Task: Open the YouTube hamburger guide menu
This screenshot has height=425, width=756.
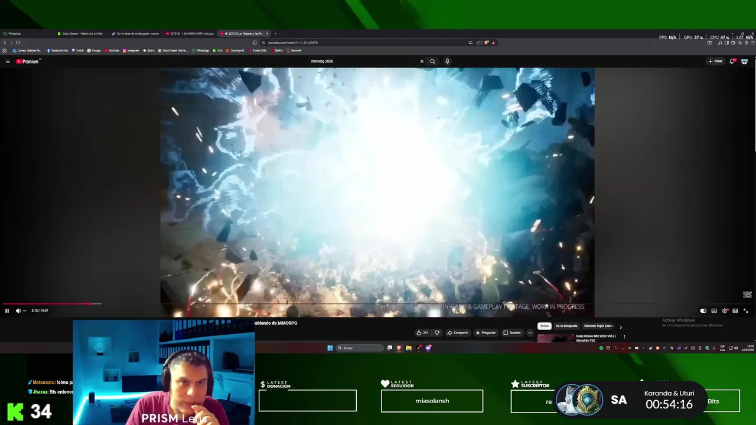Action: point(8,61)
